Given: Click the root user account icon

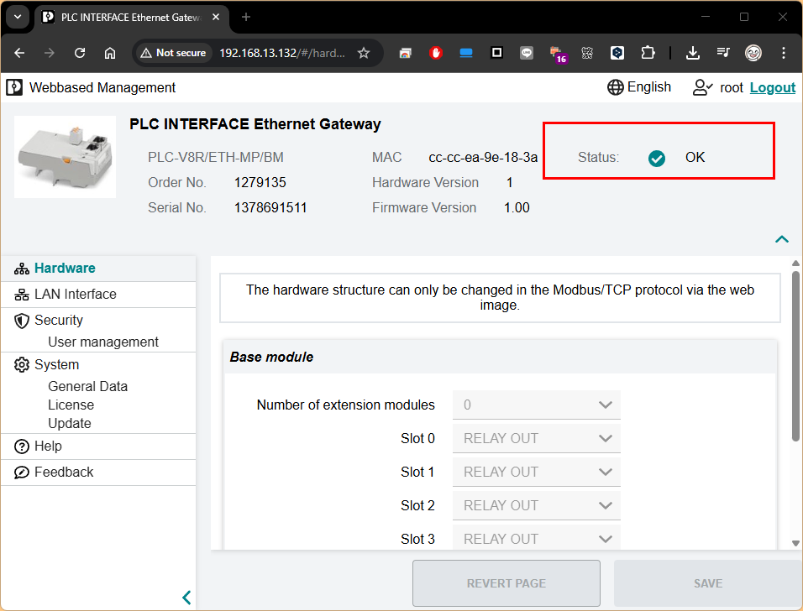Looking at the screenshot, I should (x=702, y=87).
